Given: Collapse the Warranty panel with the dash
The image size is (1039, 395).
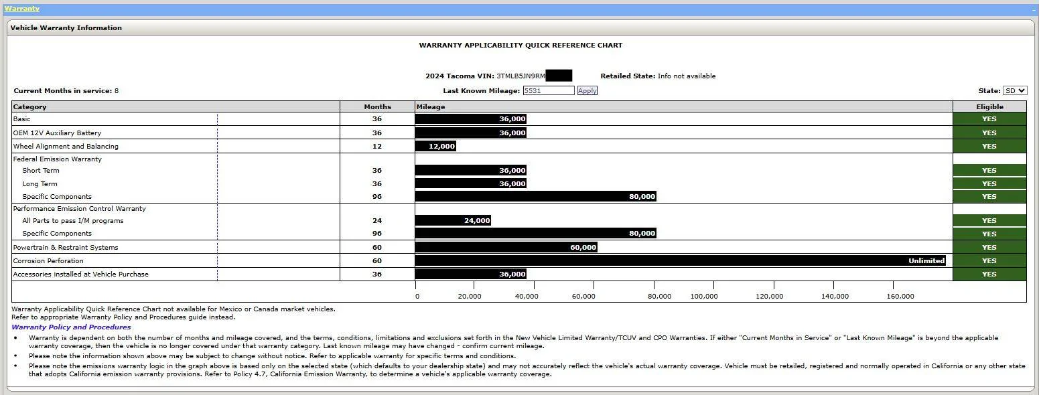Looking at the screenshot, I should coord(1034,10).
